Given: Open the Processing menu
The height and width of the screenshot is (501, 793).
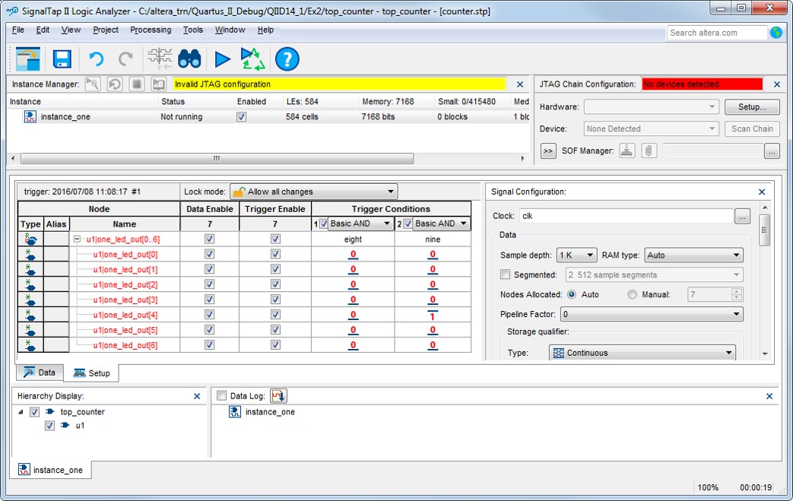Looking at the screenshot, I should (151, 30).
